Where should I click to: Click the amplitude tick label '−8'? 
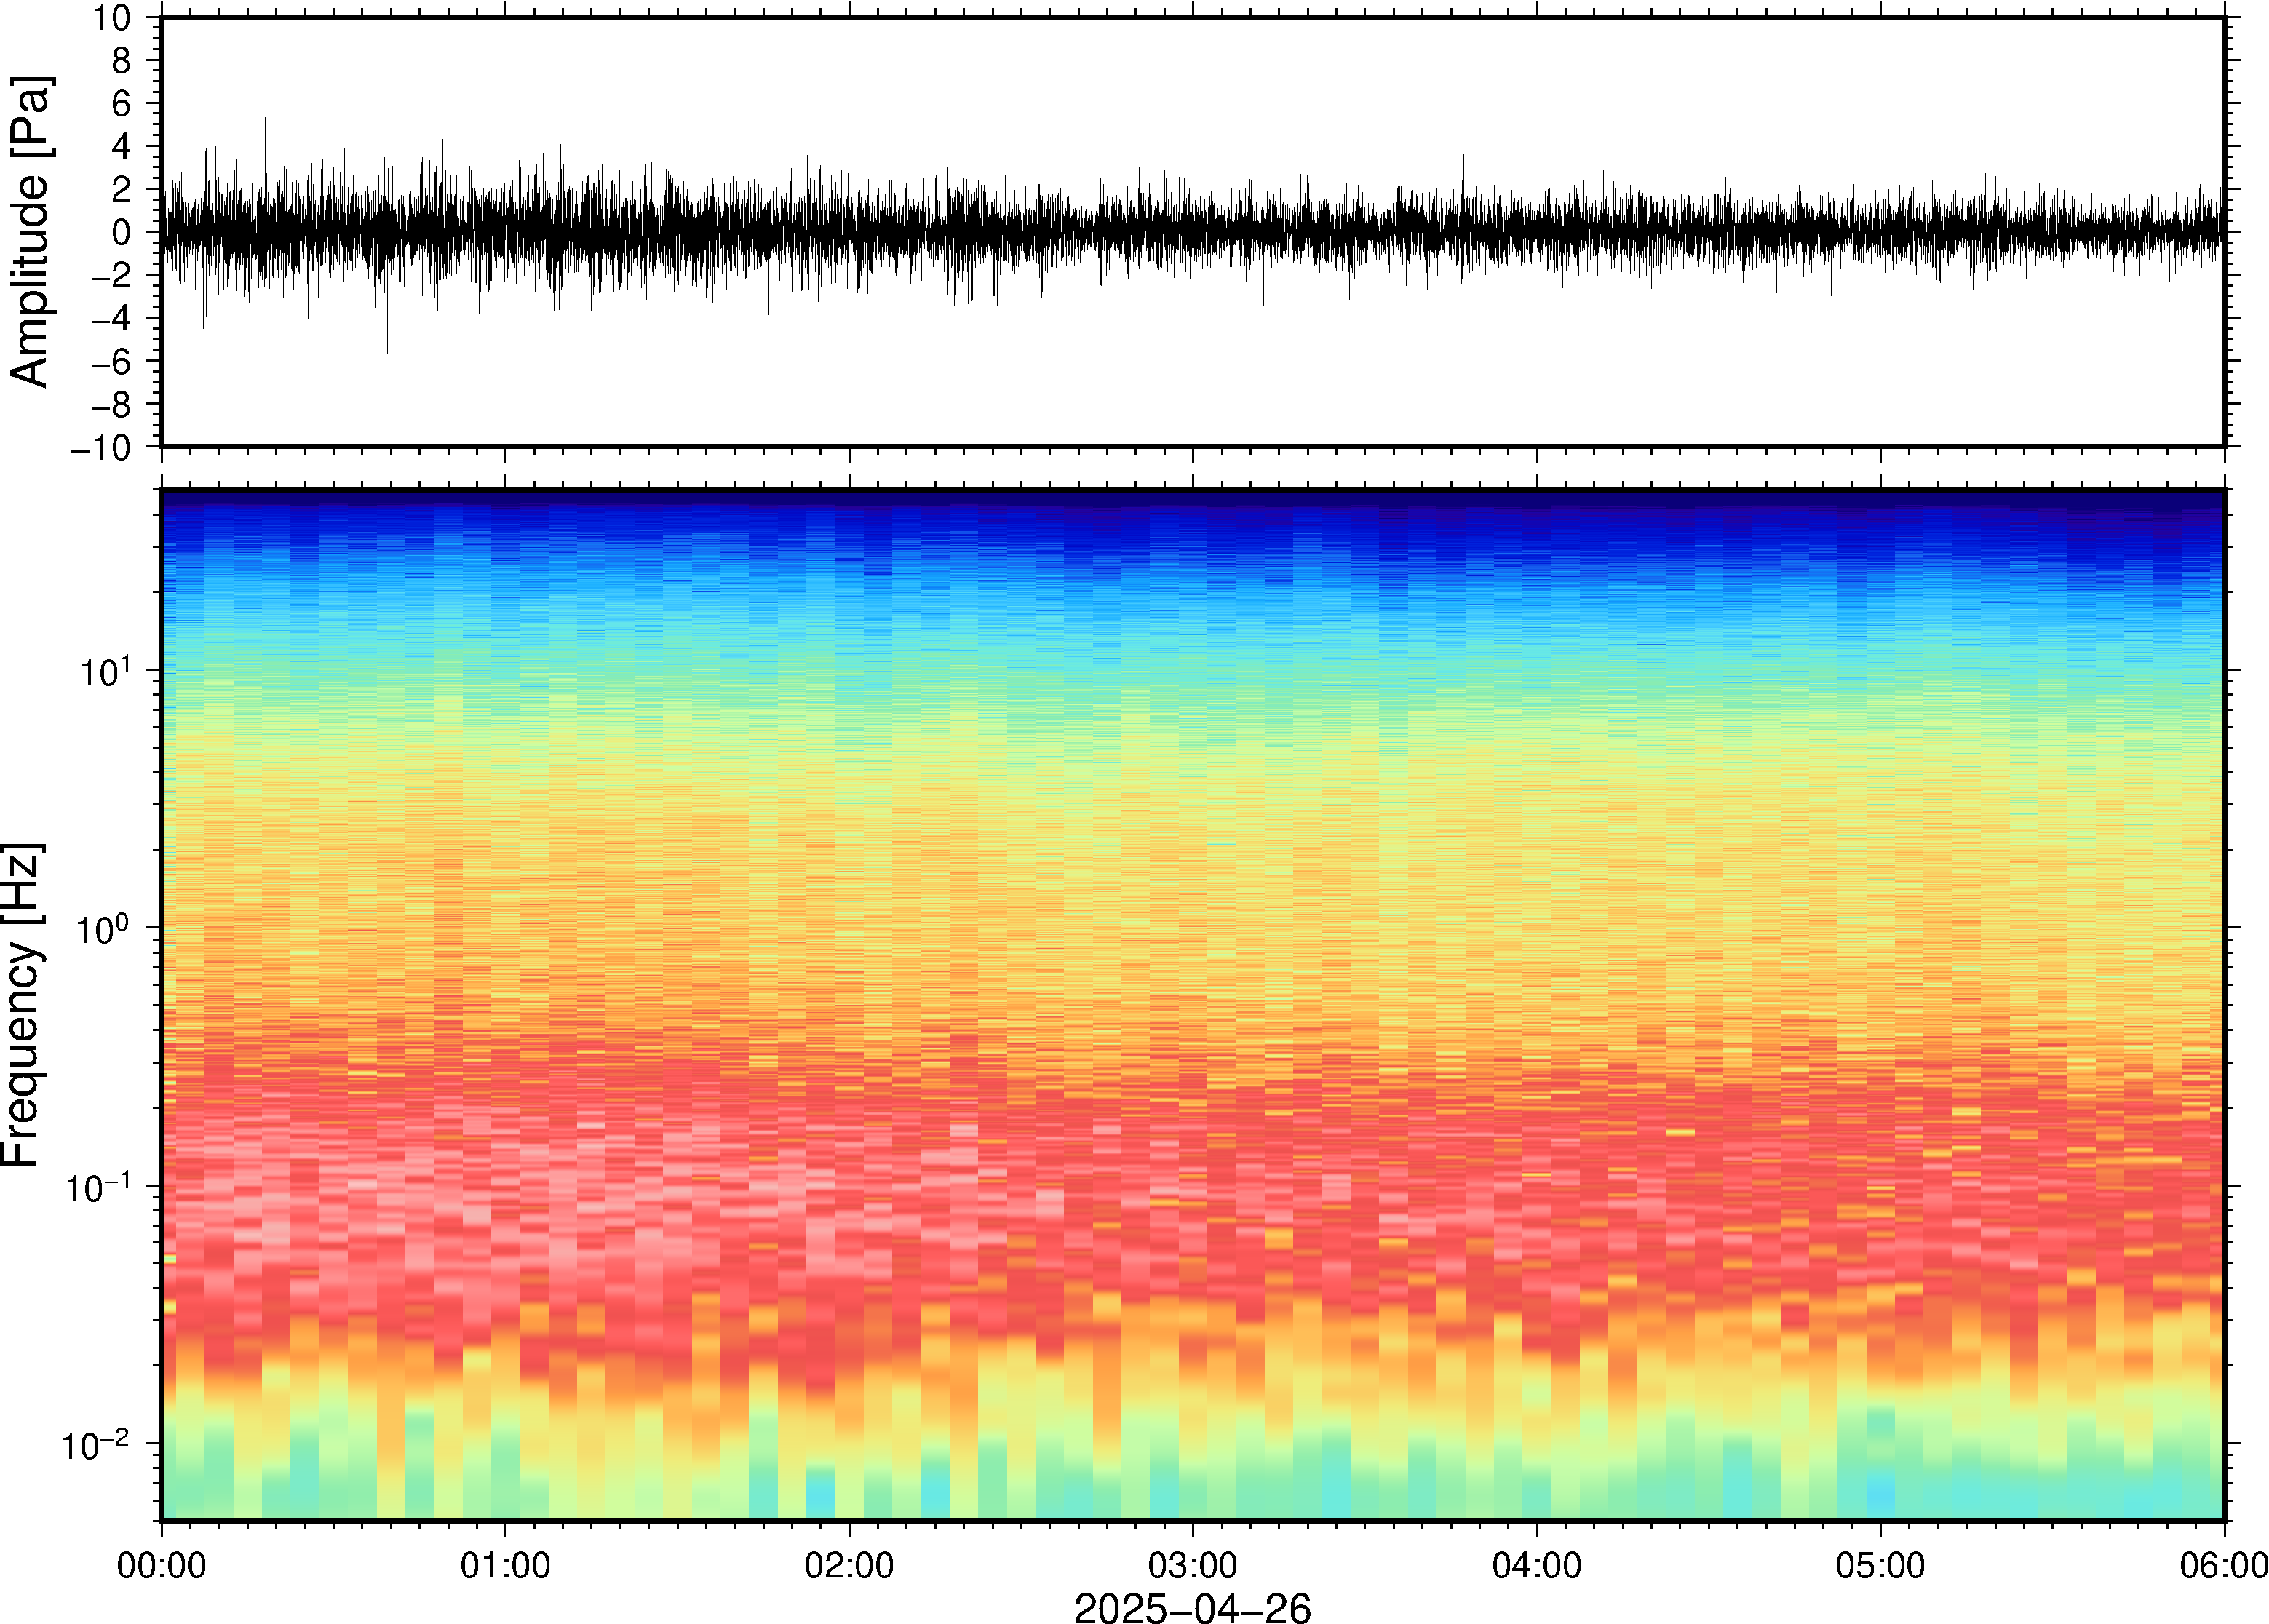click(x=111, y=405)
